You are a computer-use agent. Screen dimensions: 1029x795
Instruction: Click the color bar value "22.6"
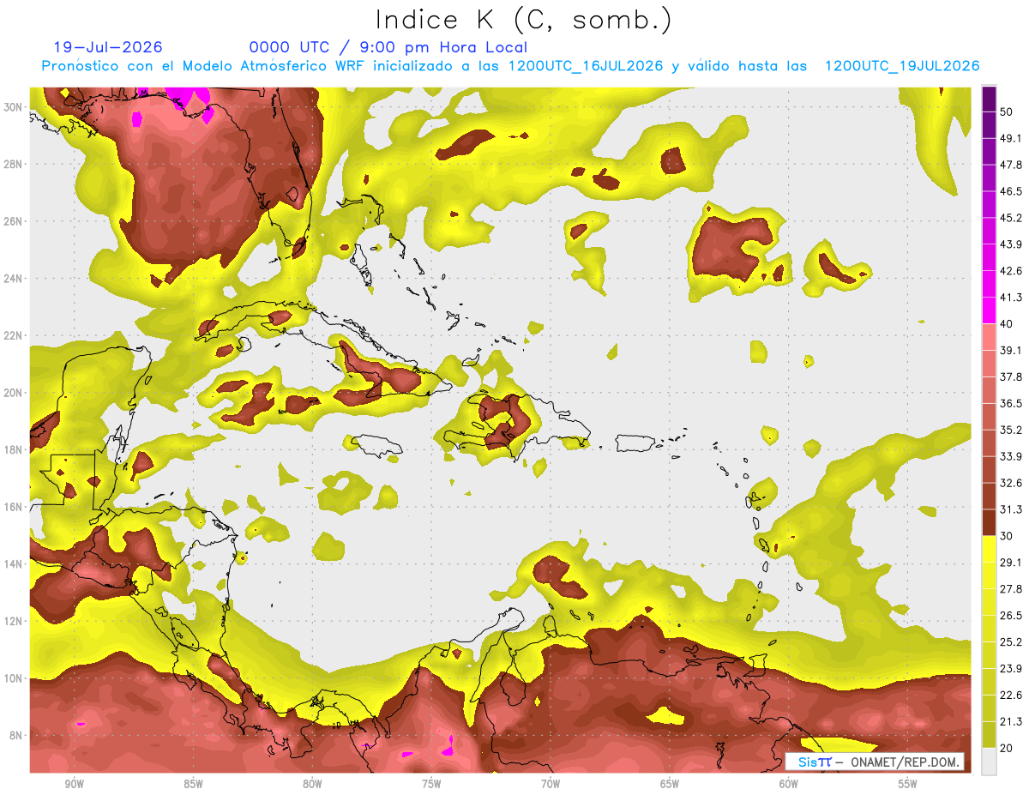pos(1011,696)
